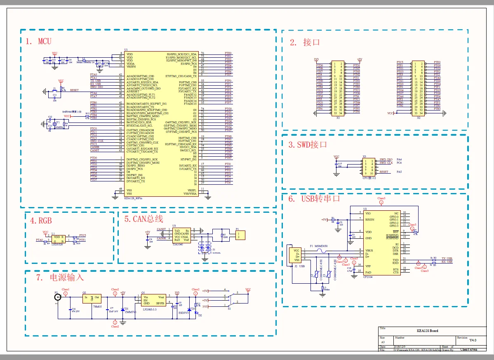The height and width of the screenshot is (360, 494).
Task: Select the J1 reset push button
Action: [54, 91]
